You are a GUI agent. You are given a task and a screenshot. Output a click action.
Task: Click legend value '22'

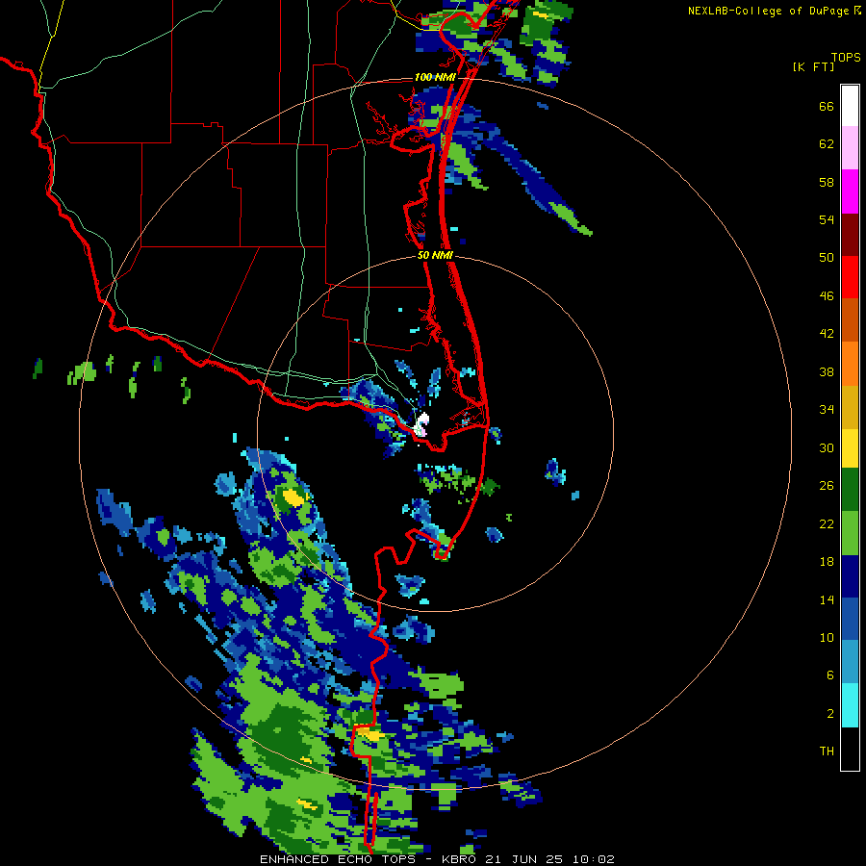(x=827, y=523)
